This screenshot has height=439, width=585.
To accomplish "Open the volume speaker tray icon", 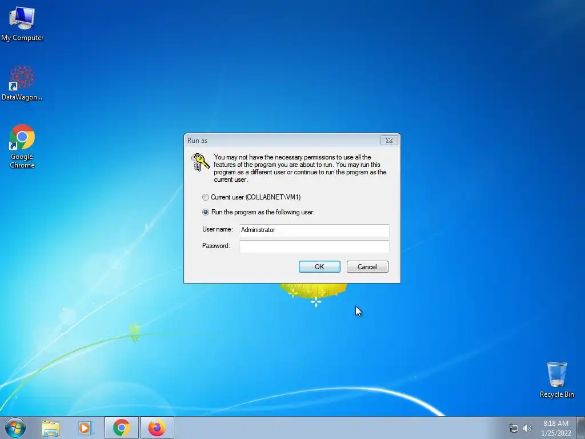I will pos(527,428).
